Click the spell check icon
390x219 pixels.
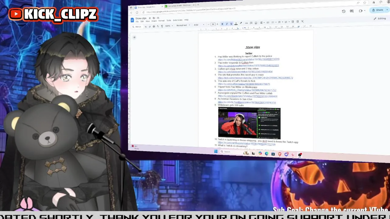click(x=158, y=26)
